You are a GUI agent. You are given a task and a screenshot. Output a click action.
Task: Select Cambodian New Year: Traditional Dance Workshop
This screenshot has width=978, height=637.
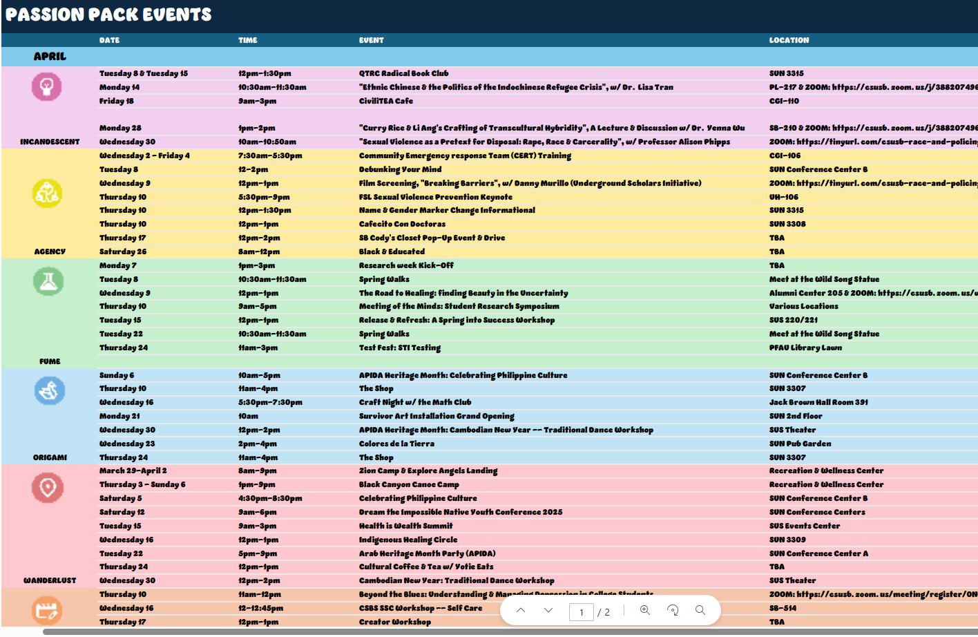pos(456,580)
